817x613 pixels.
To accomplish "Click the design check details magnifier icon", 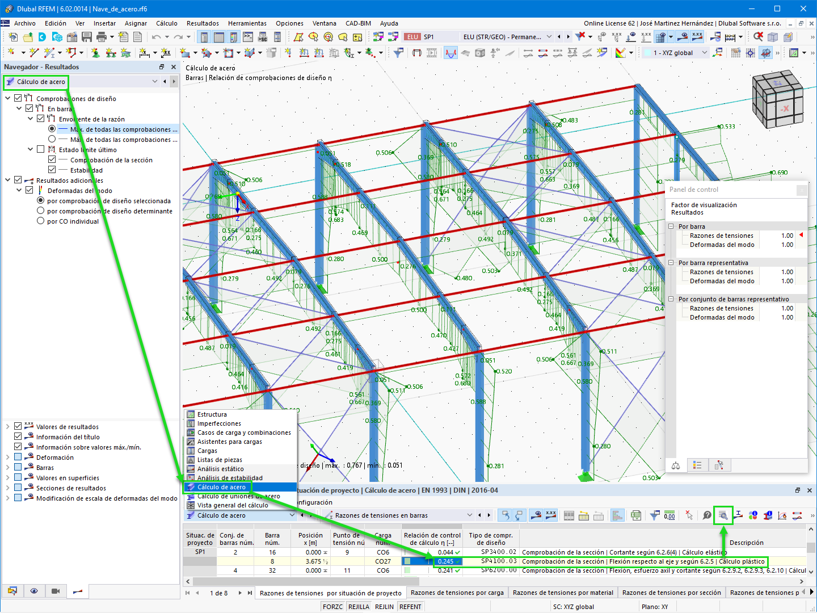I will [723, 515].
